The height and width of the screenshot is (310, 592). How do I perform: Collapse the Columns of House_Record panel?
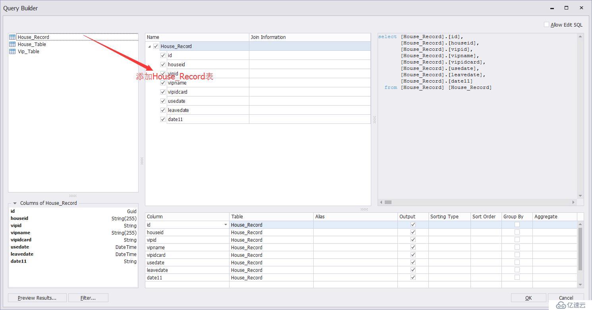click(15, 203)
